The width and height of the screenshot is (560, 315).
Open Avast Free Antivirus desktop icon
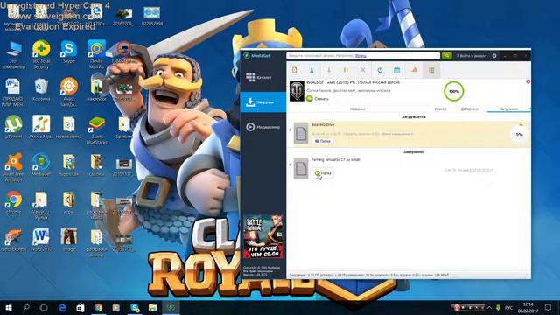pyautogui.click(x=14, y=167)
